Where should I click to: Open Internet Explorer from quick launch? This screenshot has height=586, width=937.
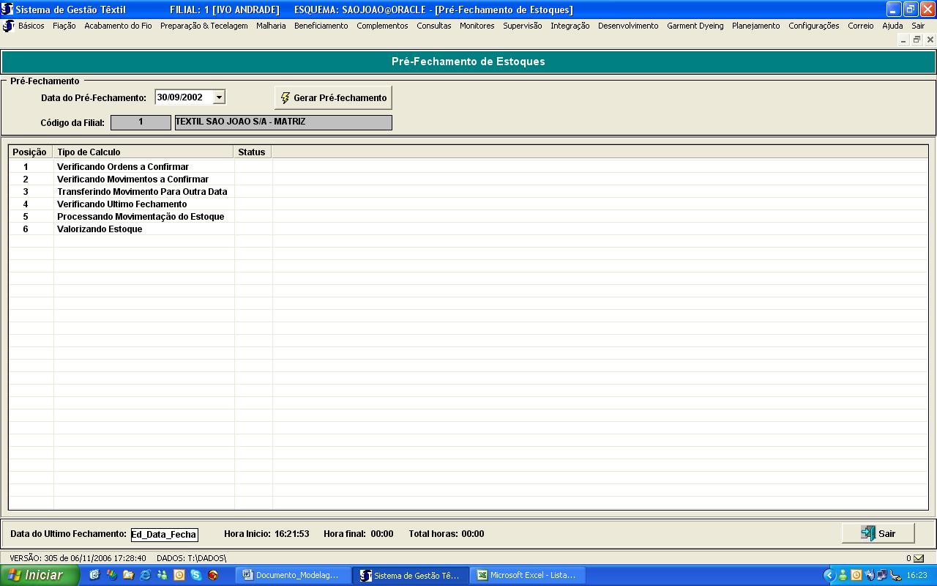pos(145,575)
